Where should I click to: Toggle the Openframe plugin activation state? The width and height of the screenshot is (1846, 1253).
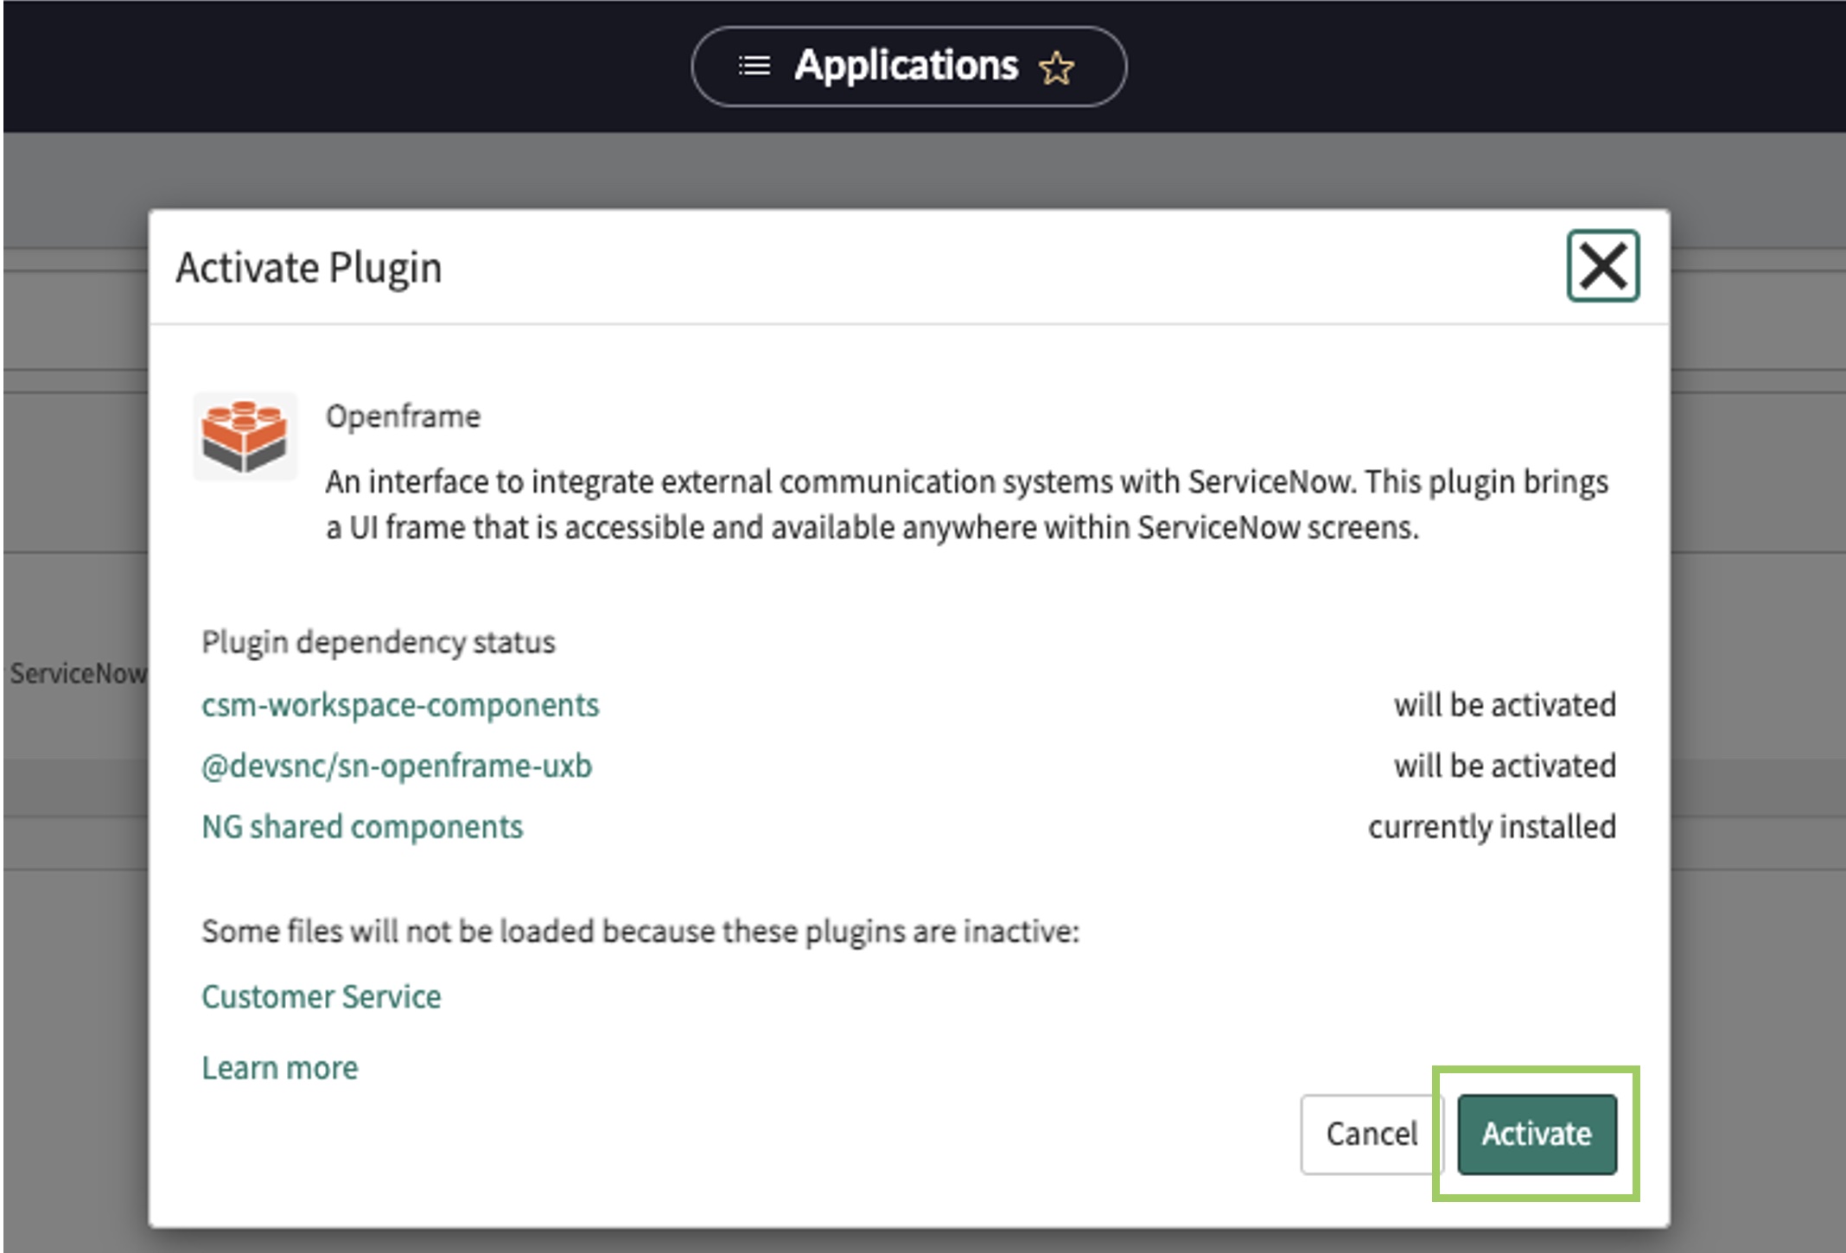(1536, 1115)
